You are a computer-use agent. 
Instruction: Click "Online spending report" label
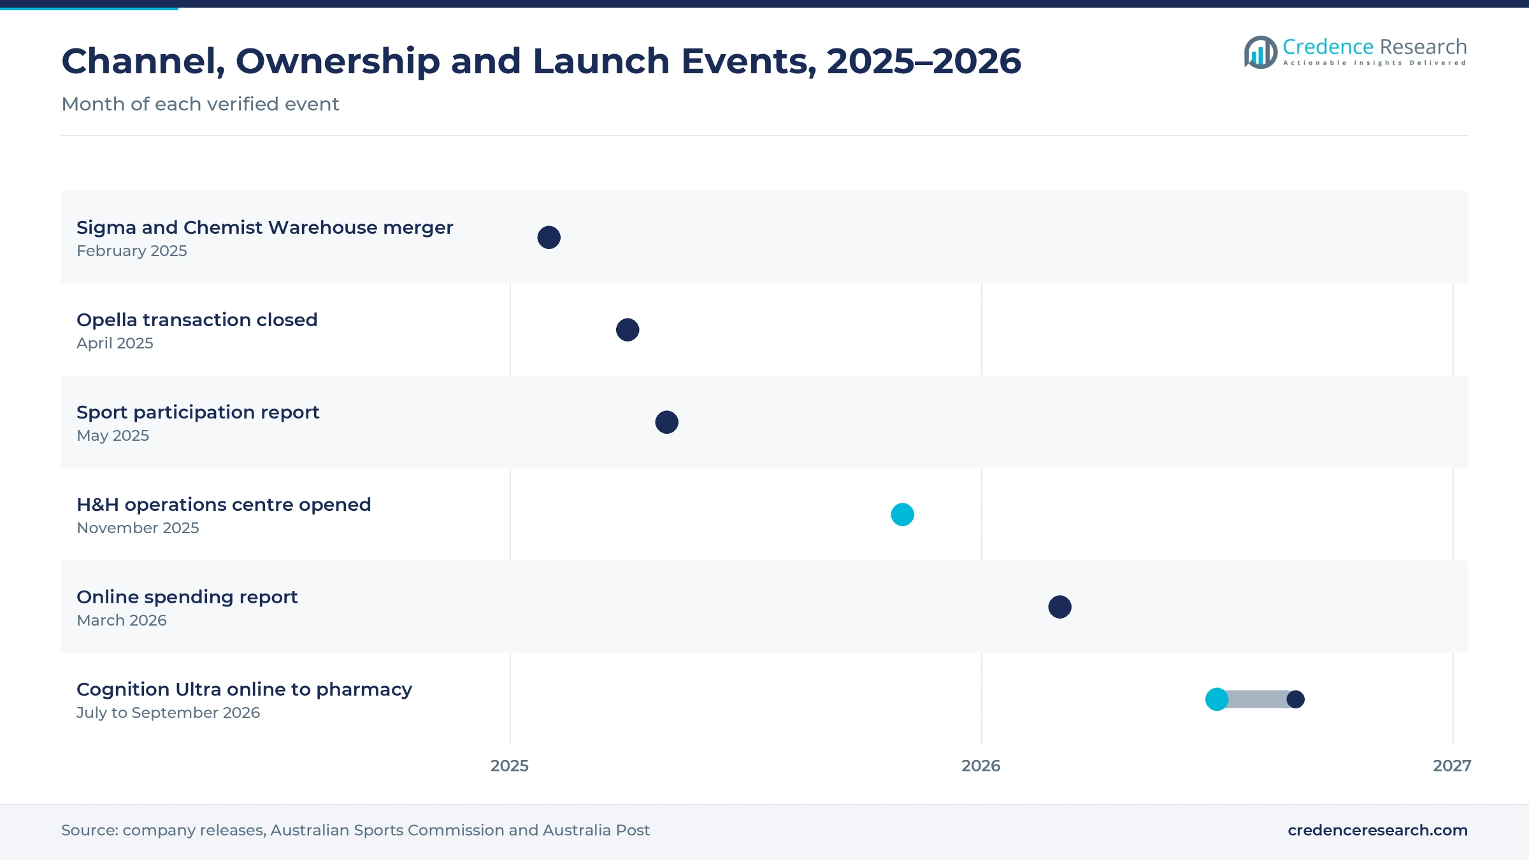coord(187,598)
